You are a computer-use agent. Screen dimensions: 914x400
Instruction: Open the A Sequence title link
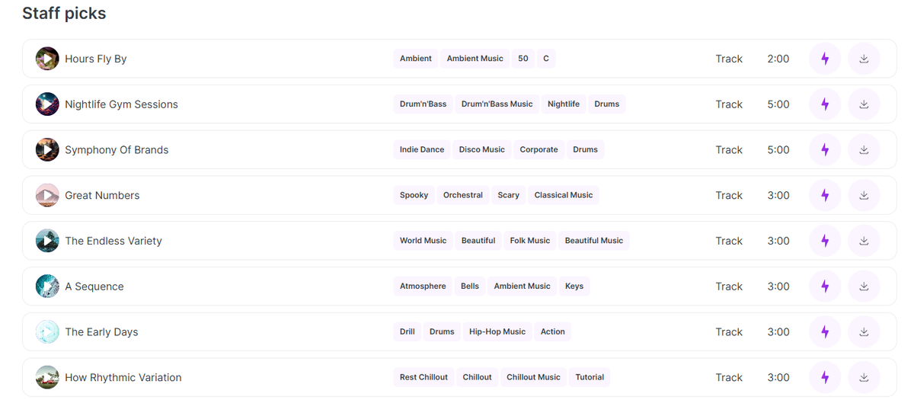94,286
